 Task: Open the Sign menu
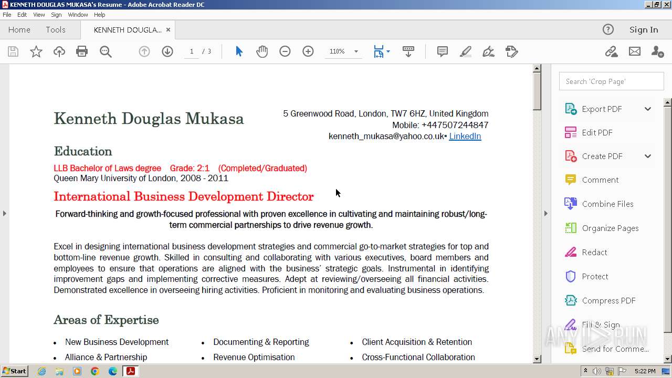click(56, 15)
